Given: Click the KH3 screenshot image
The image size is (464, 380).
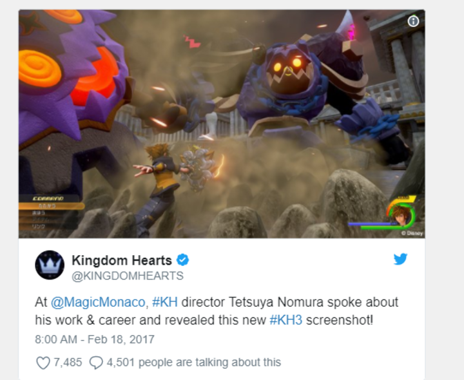Looking at the screenshot, I should [x=222, y=124].
